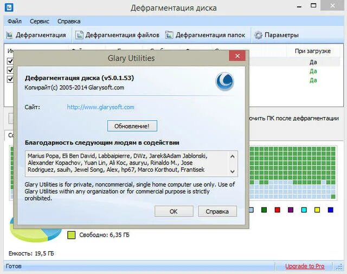Click the Свободно: 6,35 ГБ label
This screenshot has height=274, width=347.
[x=104, y=235]
